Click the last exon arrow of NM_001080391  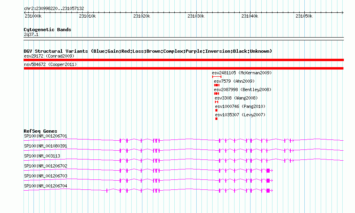pos(292,151)
